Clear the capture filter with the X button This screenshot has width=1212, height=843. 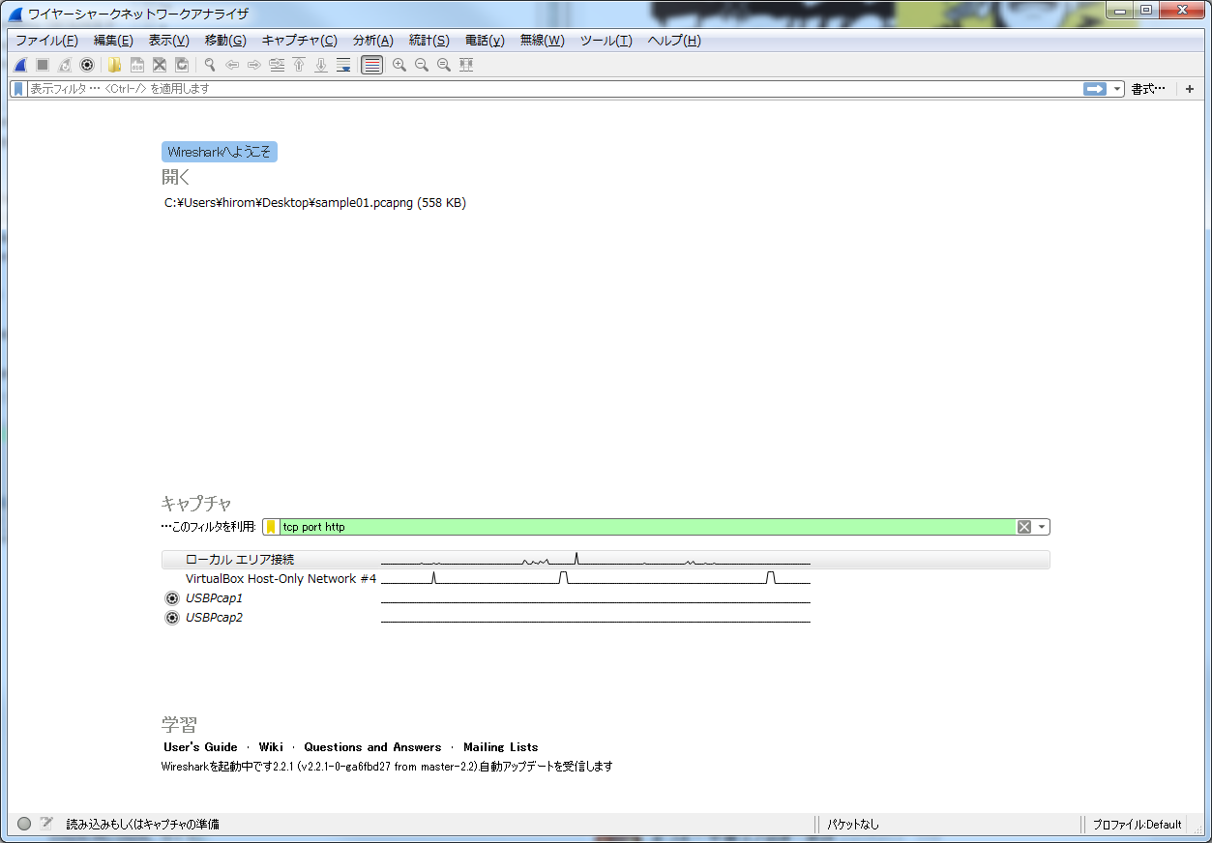(1024, 527)
